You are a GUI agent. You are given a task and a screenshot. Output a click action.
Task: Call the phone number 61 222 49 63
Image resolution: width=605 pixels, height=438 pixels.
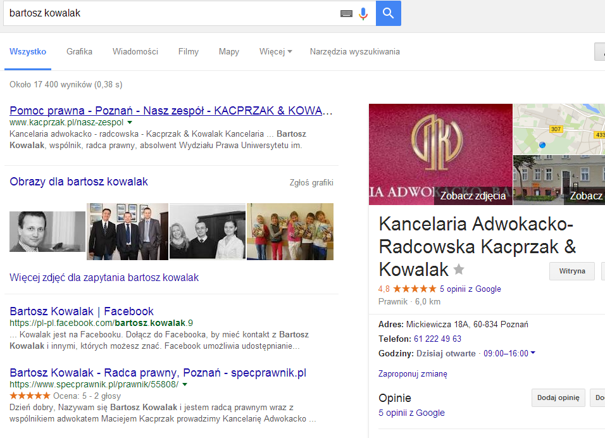click(x=437, y=339)
